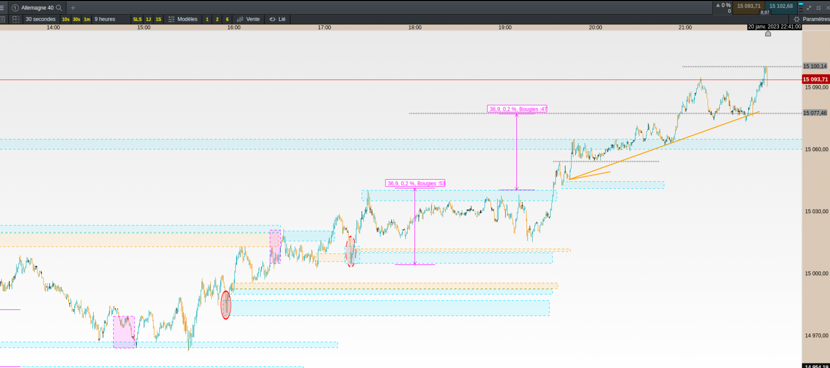Shrink panel with collapse arrows icon
Viewport: 830px width, 368px height.
[809, 8]
